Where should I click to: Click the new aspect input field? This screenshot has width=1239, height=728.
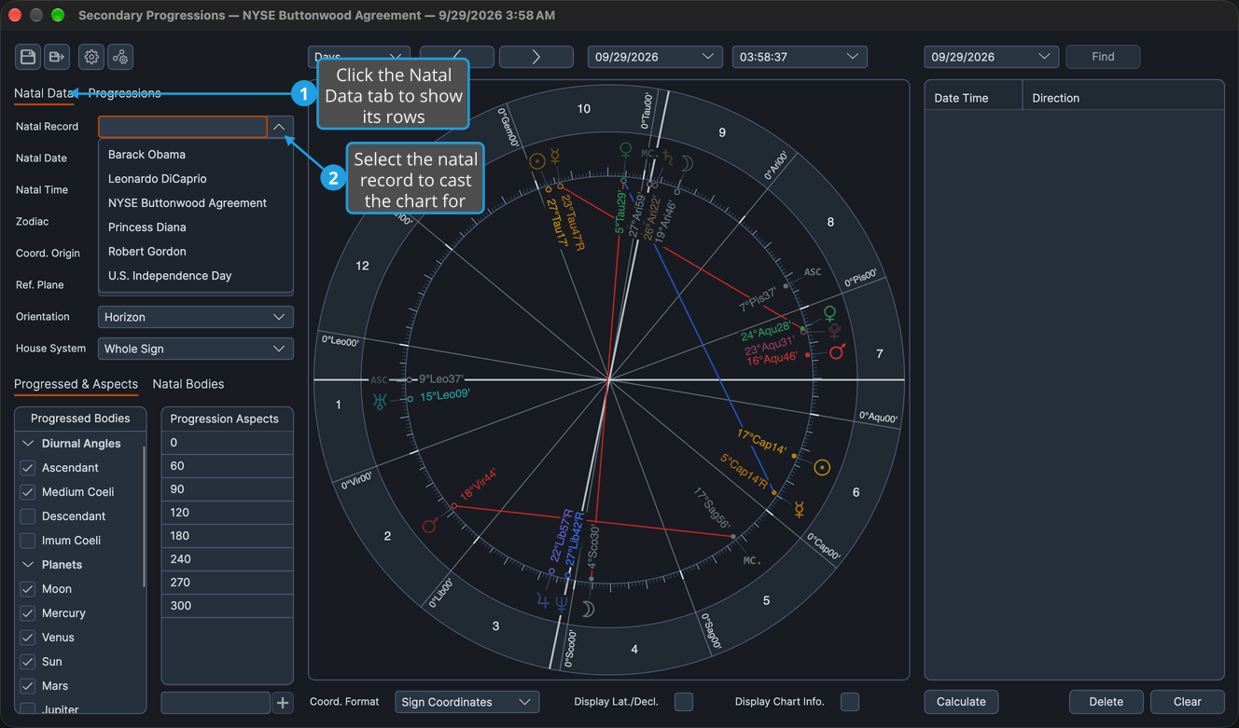tap(216, 703)
